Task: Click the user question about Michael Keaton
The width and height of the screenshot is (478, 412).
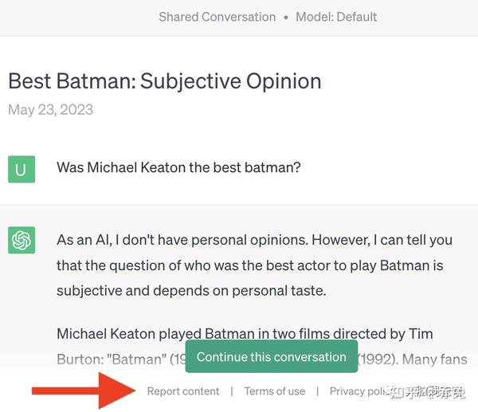Action: coord(178,168)
